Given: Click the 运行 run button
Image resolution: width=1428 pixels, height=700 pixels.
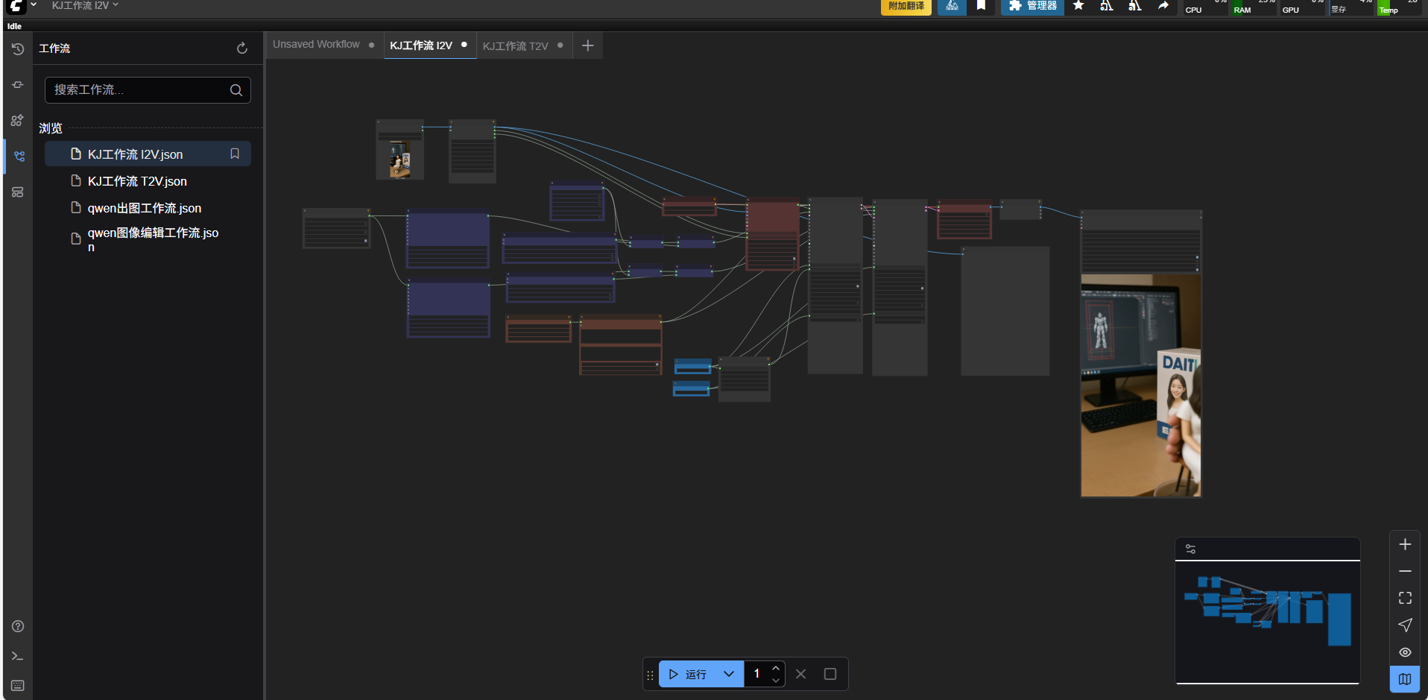Looking at the screenshot, I should tap(687, 674).
